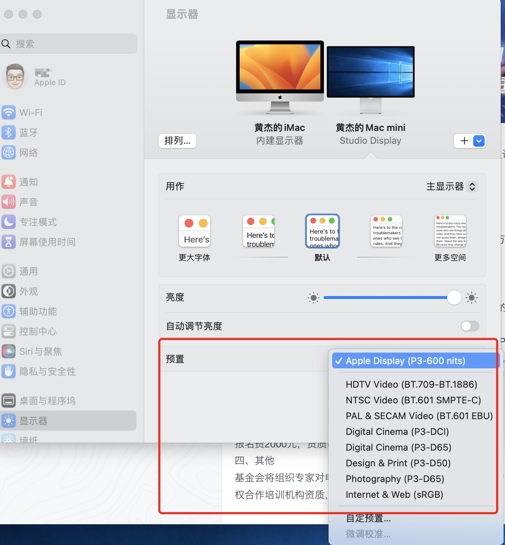
Task: Click the 排列... arrange button
Action: [177, 141]
